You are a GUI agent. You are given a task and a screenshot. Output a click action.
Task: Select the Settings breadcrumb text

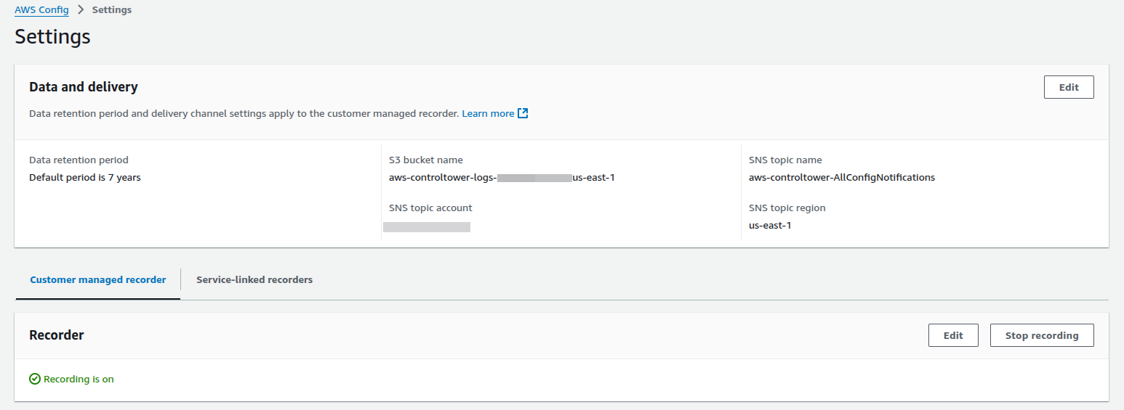tap(112, 10)
